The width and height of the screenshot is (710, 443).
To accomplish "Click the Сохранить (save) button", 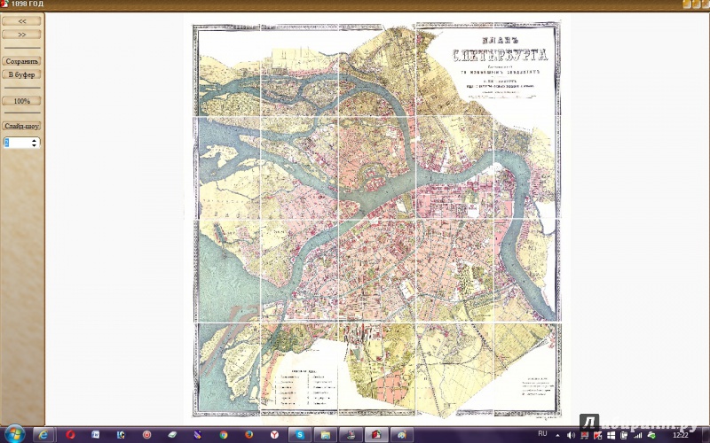I will (21, 61).
